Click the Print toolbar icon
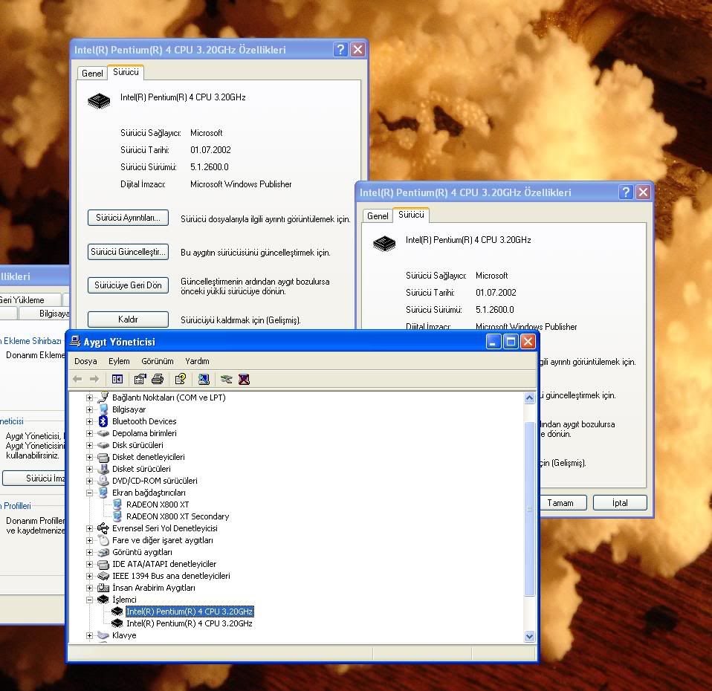This screenshot has width=712, height=691. coord(158,379)
